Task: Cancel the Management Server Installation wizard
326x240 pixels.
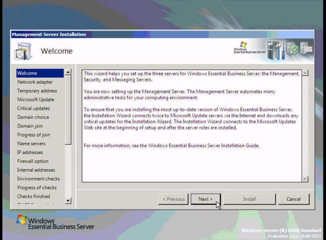Action: [293, 199]
